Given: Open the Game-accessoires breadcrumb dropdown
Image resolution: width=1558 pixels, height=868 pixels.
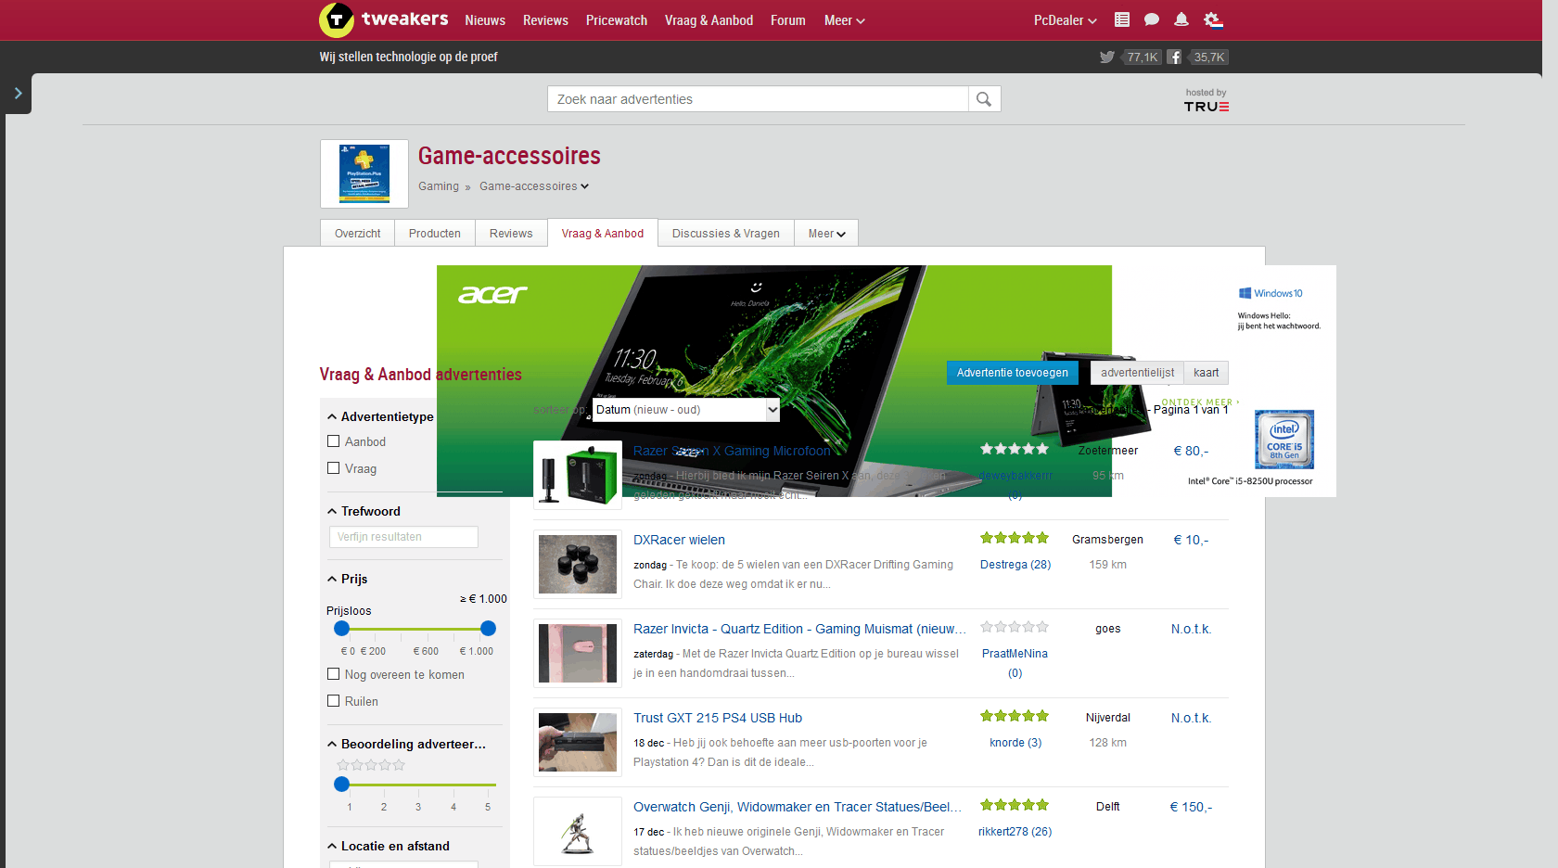Looking at the screenshot, I should pos(534,186).
